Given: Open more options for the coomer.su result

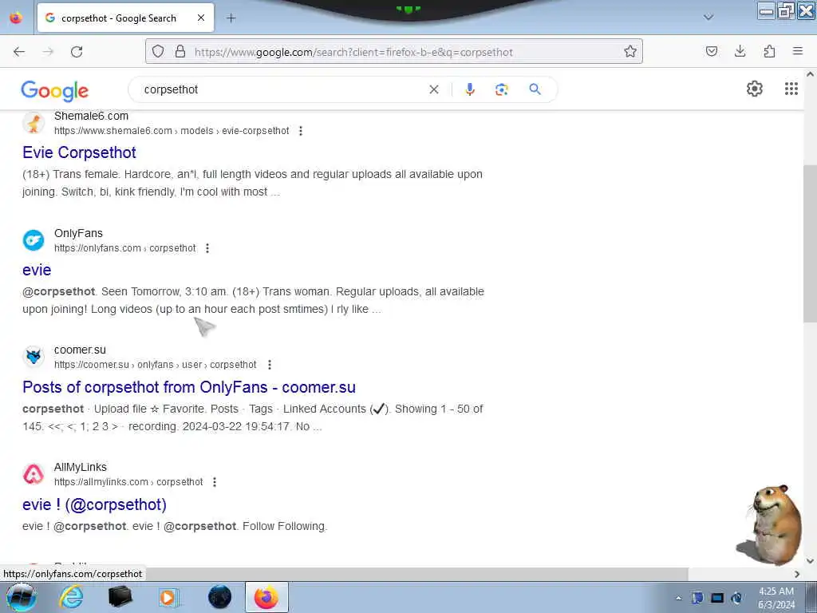Looking at the screenshot, I should [270, 365].
